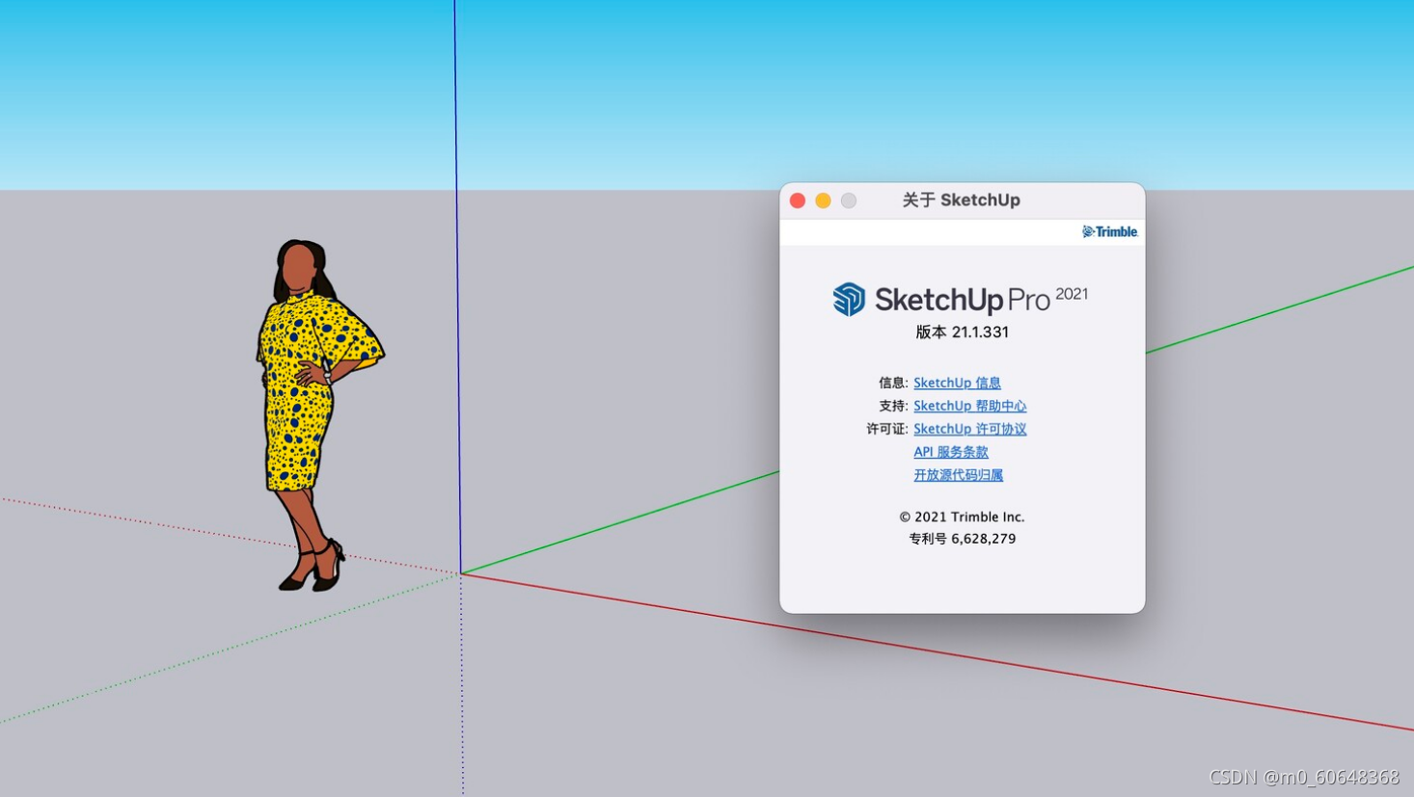
Task: Click the SketchUp Pro 2021 product name
Action: click(x=981, y=299)
